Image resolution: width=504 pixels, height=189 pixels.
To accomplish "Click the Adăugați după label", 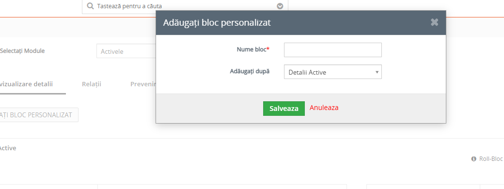I will (x=250, y=71).
